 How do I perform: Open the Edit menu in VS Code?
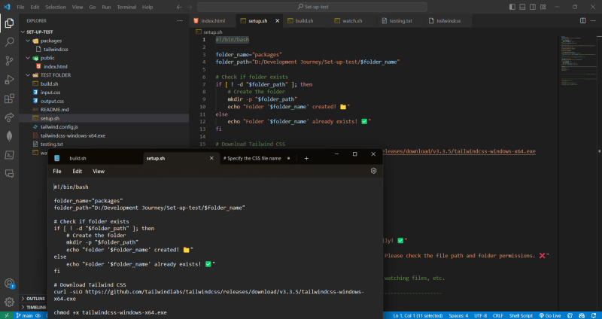click(x=35, y=7)
